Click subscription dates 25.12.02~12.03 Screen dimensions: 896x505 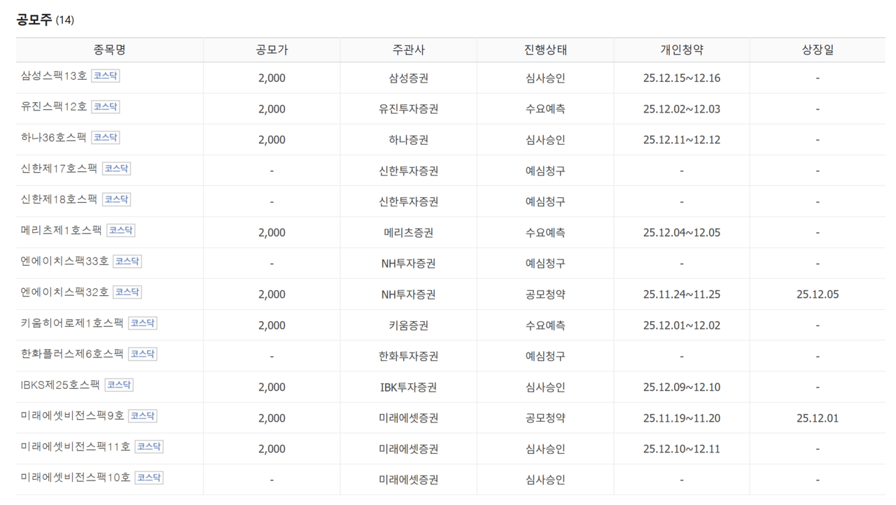point(682,108)
